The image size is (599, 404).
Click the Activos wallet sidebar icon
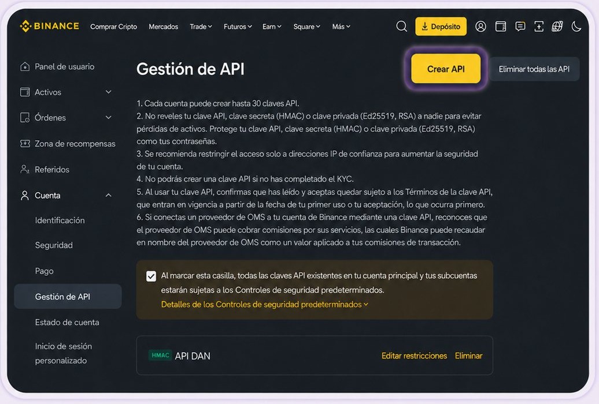pyautogui.click(x=25, y=92)
